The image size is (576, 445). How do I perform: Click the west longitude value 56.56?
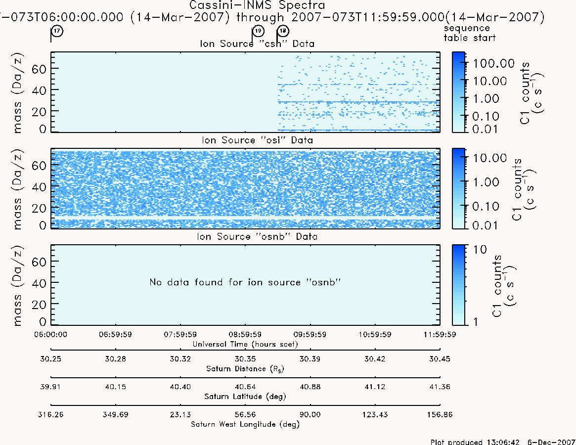coord(245,414)
